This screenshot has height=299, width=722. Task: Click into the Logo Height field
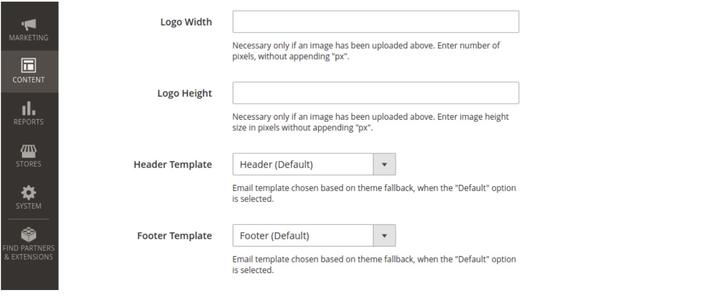pos(375,93)
